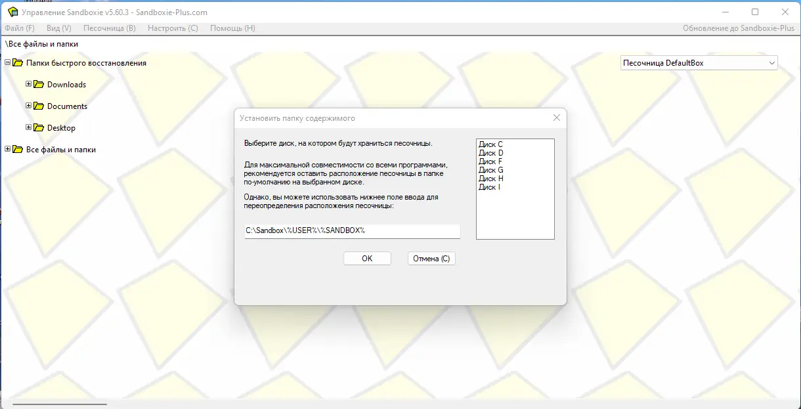
Task: Click Обновление до Sandboxie-Plus link
Action: tap(739, 28)
